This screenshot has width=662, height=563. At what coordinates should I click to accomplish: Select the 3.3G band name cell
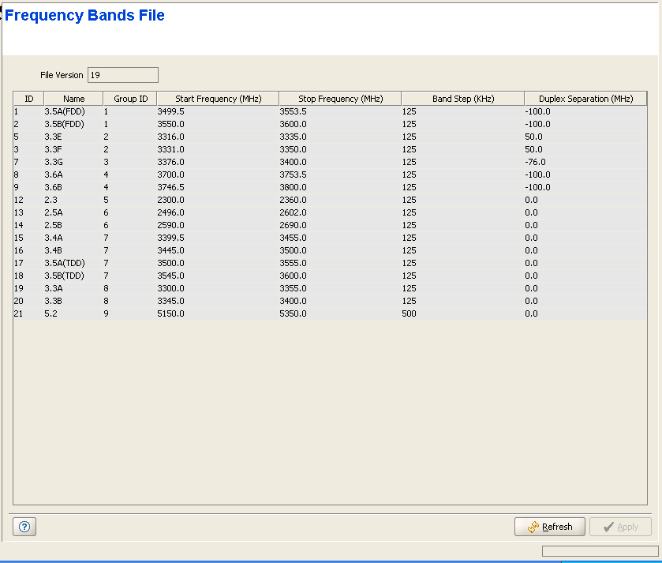(54, 162)
